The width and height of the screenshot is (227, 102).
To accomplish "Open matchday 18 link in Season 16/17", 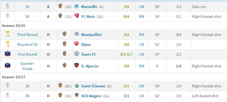I will pos(27,86).
